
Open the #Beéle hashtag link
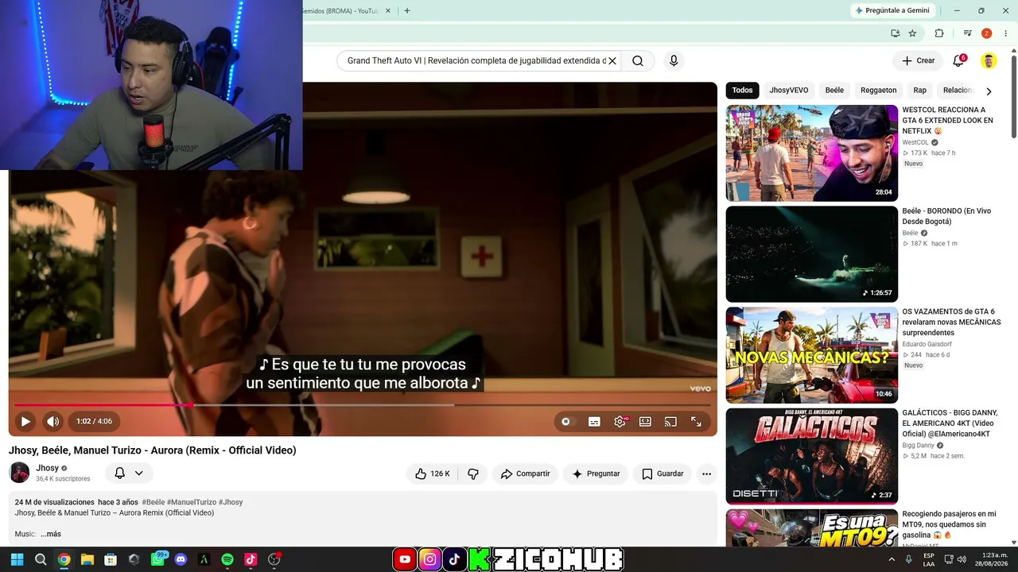[153, 502]
